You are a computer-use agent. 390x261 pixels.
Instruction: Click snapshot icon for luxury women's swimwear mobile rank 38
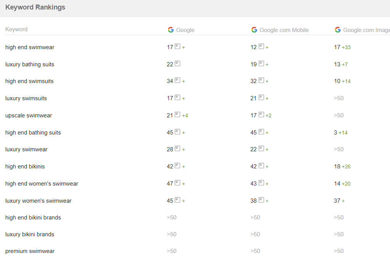tap(261, 200)
